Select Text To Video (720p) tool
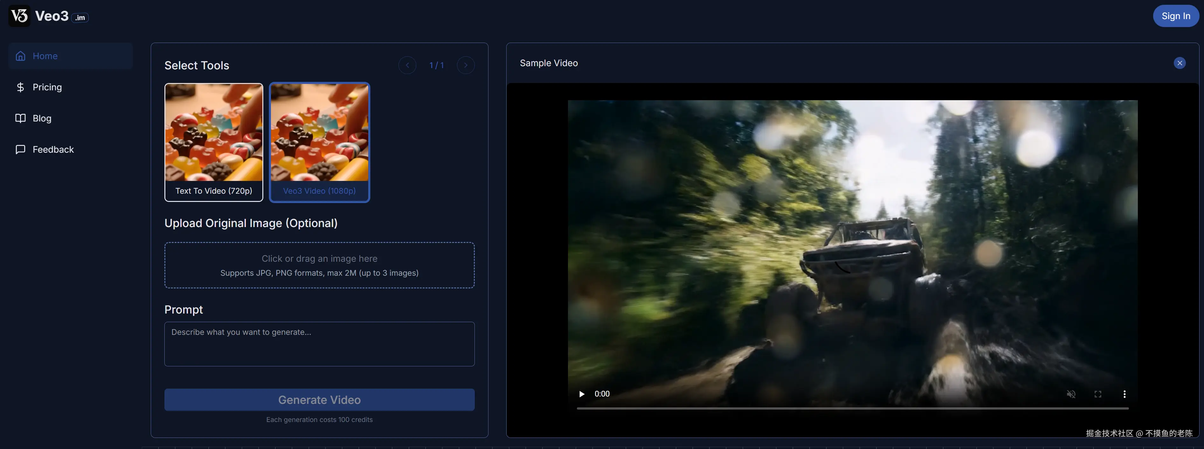The width and height of the screenshot is (1204, 449). coord(214,142)
